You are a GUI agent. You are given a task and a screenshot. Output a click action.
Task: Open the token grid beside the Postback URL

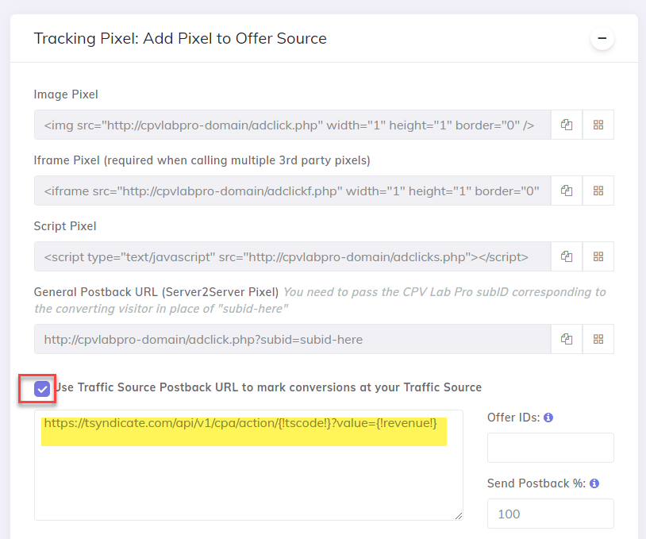pos(598,339)
